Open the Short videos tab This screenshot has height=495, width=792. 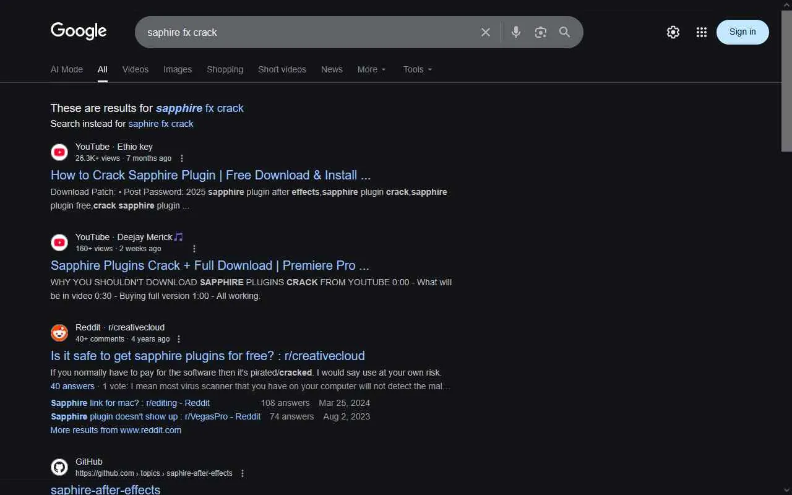point(282,69)
